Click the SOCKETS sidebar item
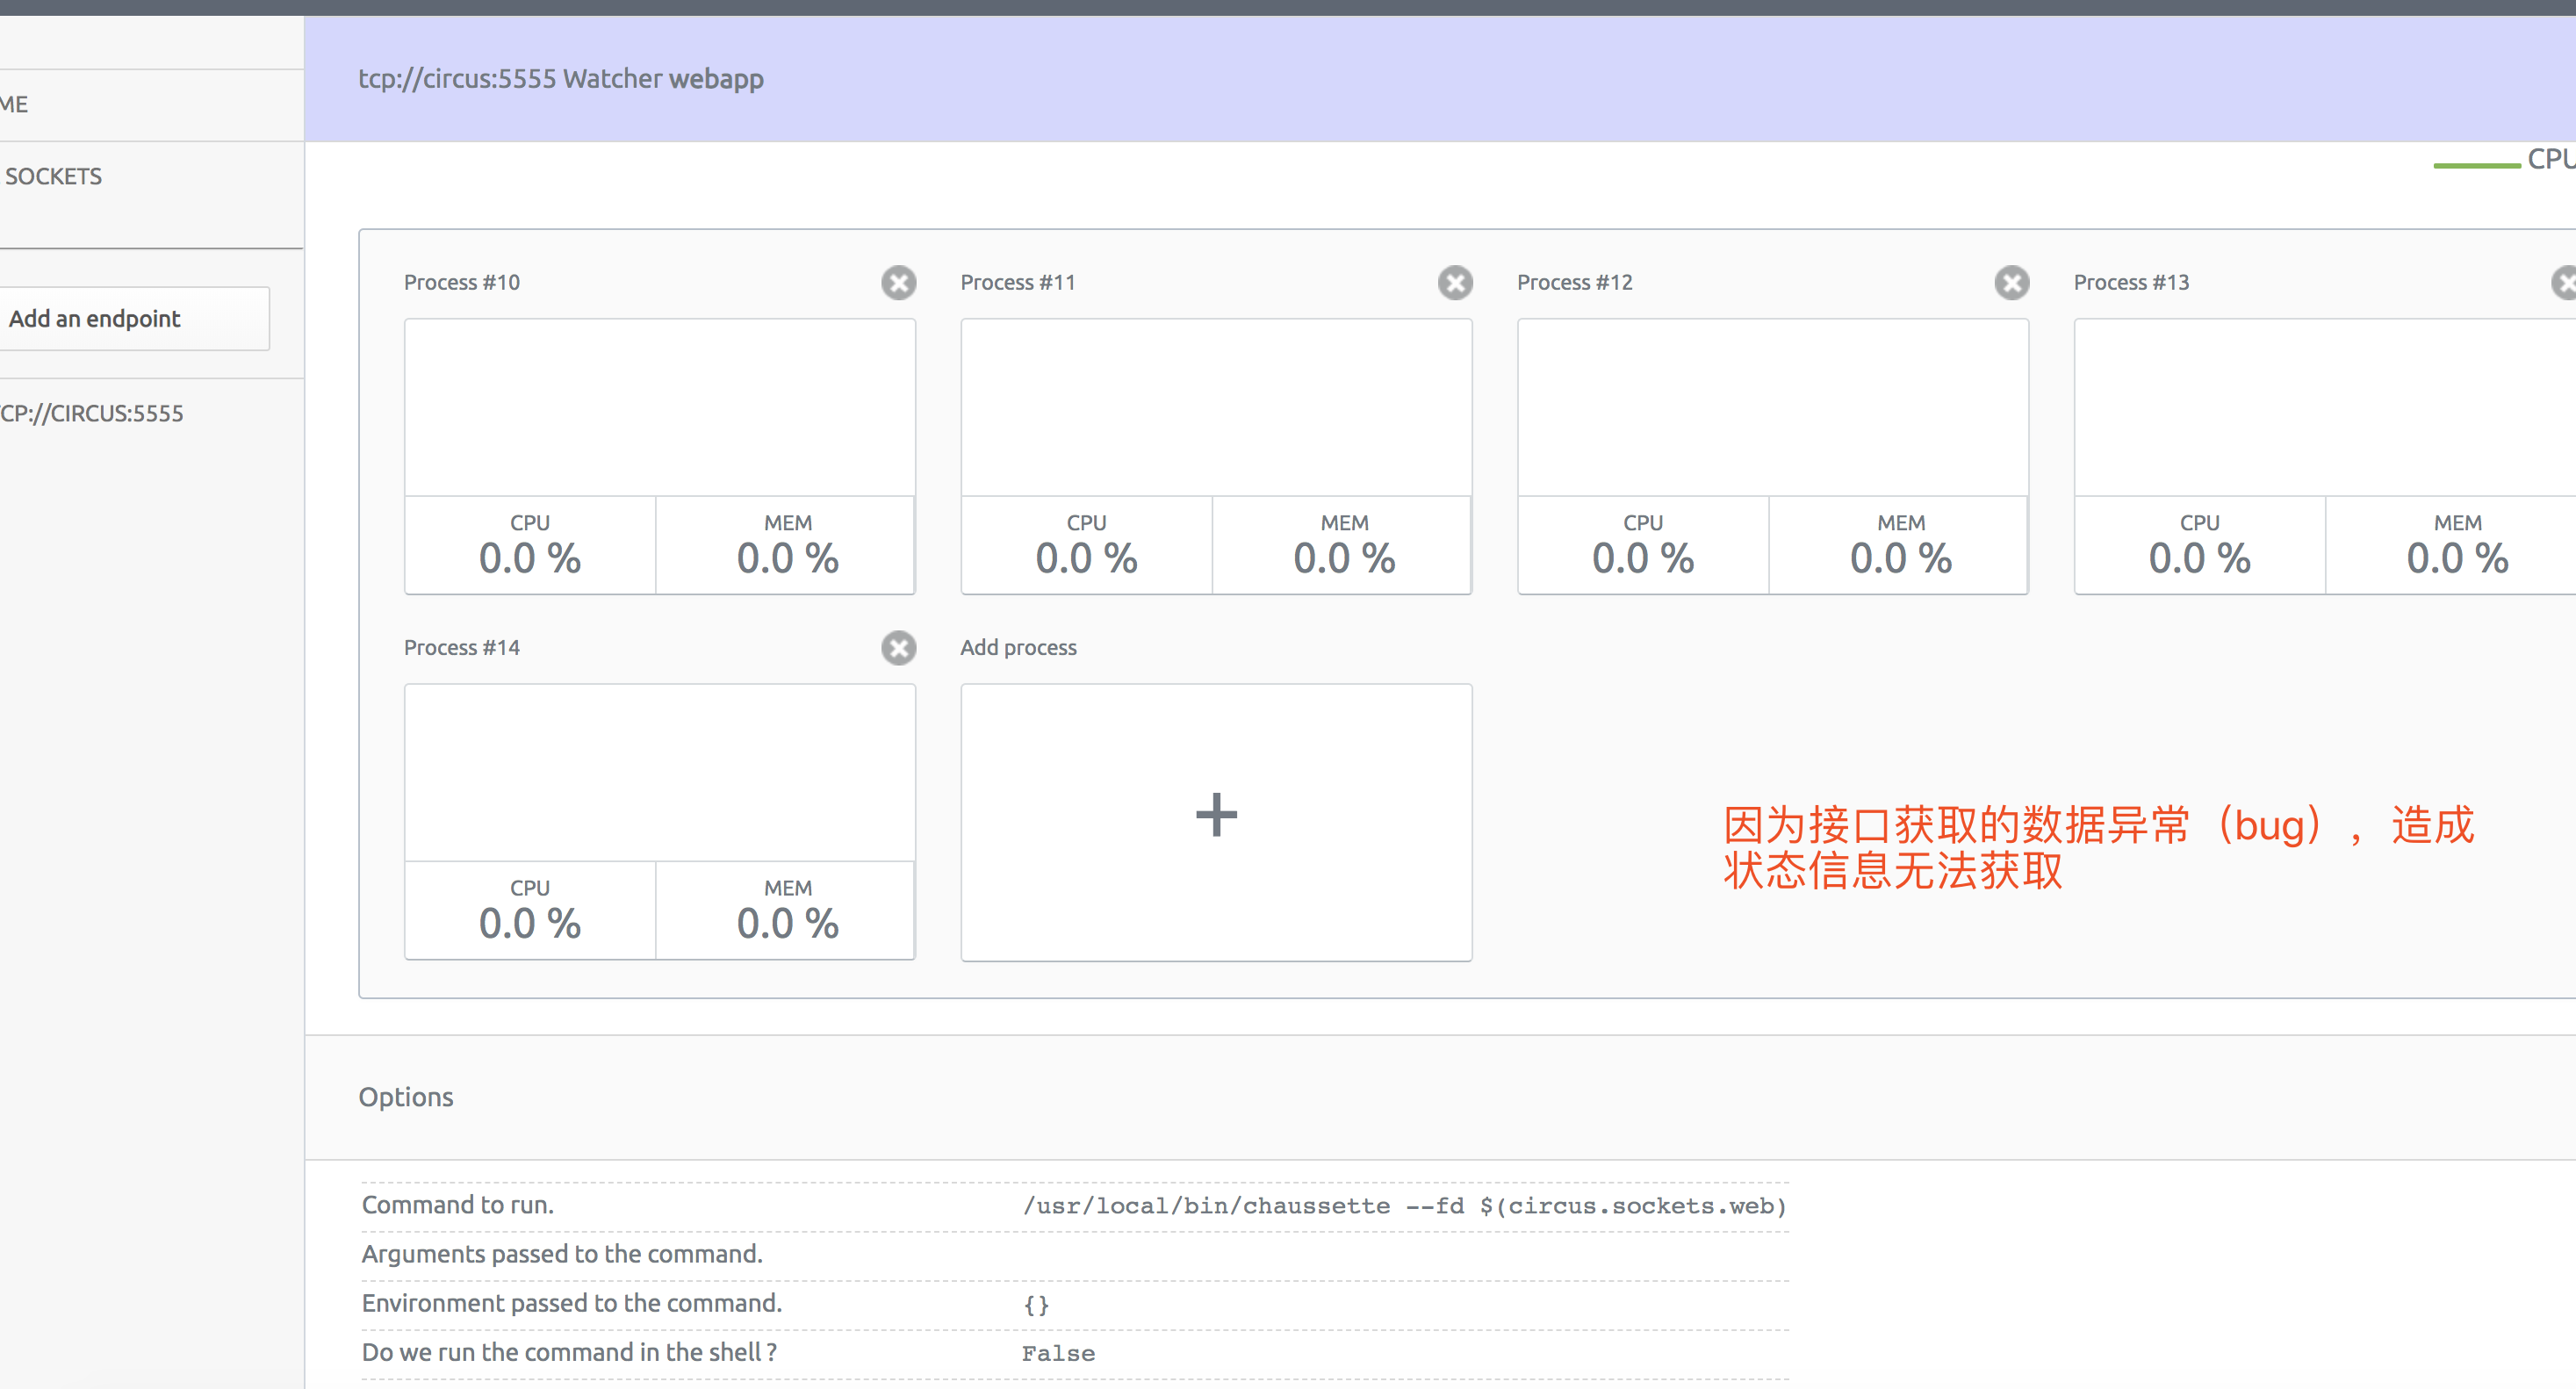The width and height of the screenshot is (2576, 1389). click(51, 176)
